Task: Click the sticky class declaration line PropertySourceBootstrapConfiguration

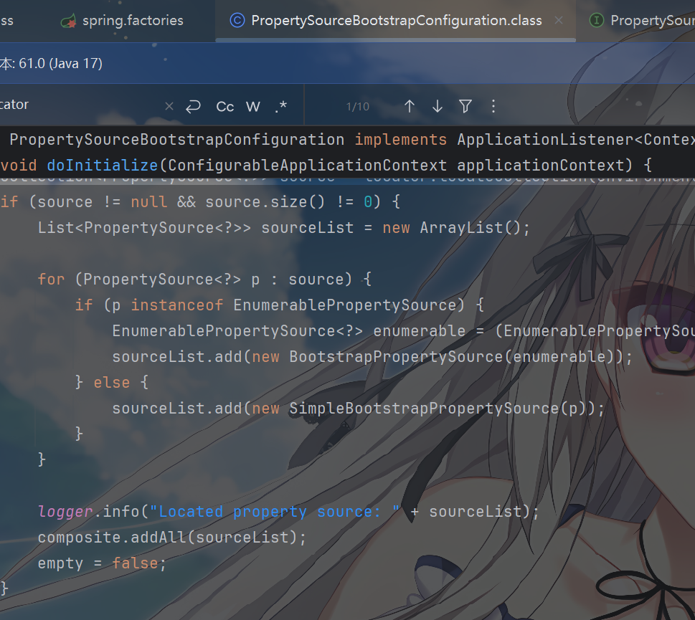Action: [177, 140]
